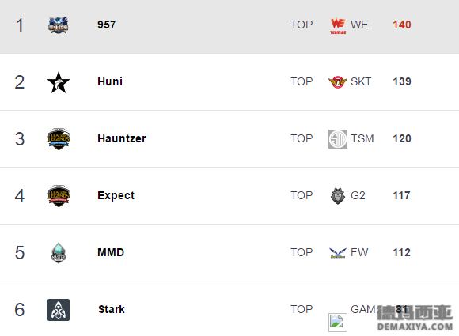Viewport: 459px width, 336px height.
Task: Click the TSM team logo
Action: [x=338, y=139]
